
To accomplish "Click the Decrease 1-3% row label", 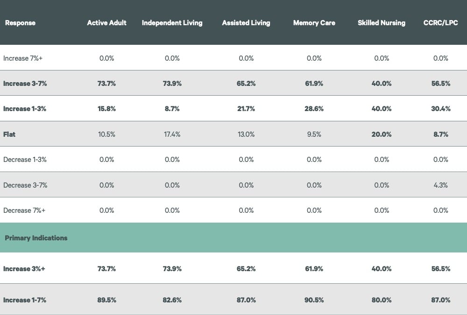I will pyautogui.click(x=25, y=160).
